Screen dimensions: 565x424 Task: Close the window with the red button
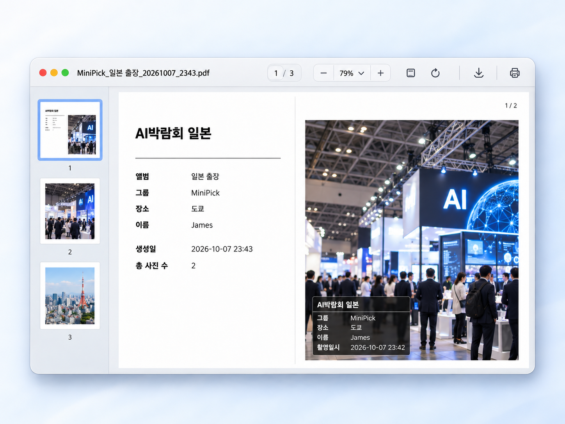[43, 73]
